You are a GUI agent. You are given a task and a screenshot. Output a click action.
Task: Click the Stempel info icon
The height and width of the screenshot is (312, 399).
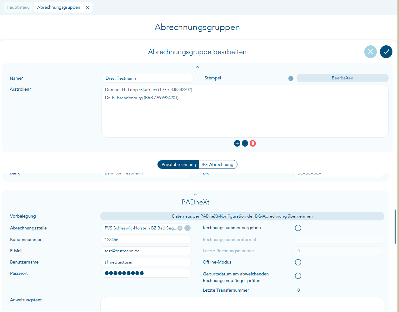(x=291, y=78)
